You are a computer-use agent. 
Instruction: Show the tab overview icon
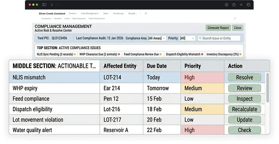point(249,5)
